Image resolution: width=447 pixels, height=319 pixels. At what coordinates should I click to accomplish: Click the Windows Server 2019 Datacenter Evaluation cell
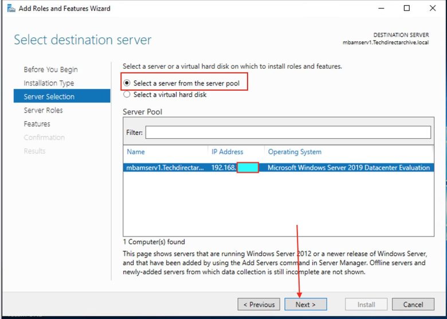tap(348, 168)
